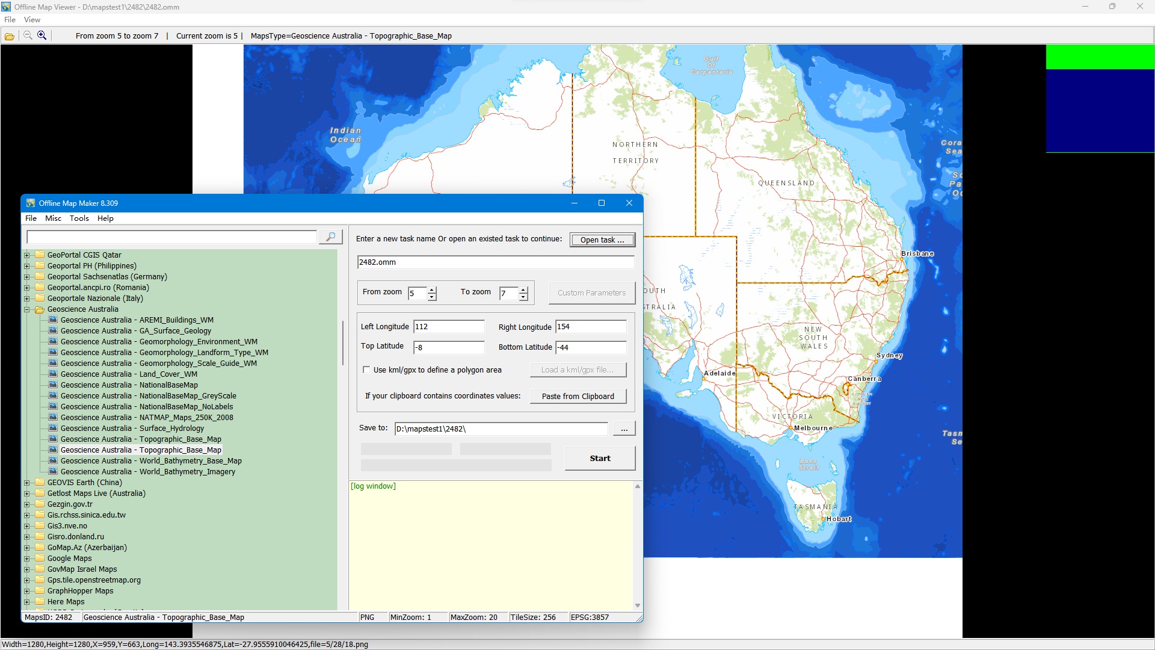This screenshot has height=650, width=1155.
Task: Click the map tree vertical scrollbar
Action: [x=342, y=343]
